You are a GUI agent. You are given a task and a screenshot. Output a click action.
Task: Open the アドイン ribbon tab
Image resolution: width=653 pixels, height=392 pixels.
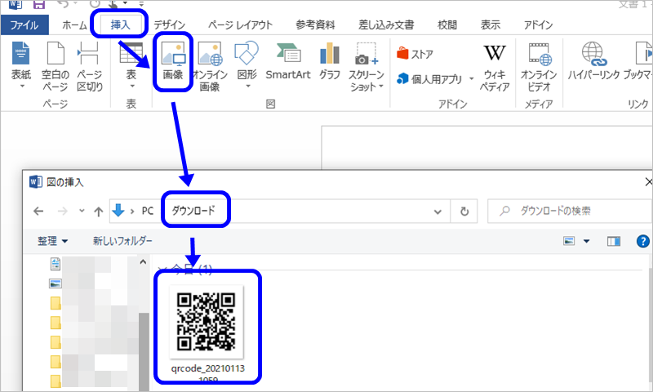click(x=538, y=25)
